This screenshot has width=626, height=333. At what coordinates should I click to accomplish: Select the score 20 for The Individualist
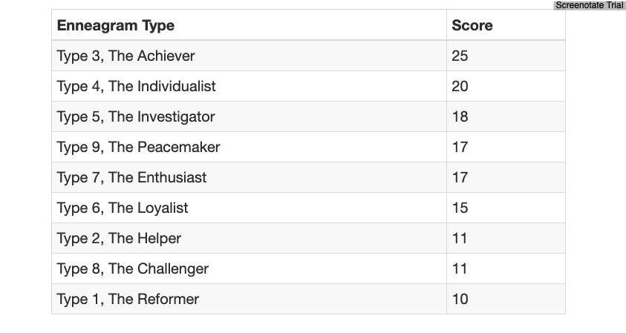click(x=460, y=86)
